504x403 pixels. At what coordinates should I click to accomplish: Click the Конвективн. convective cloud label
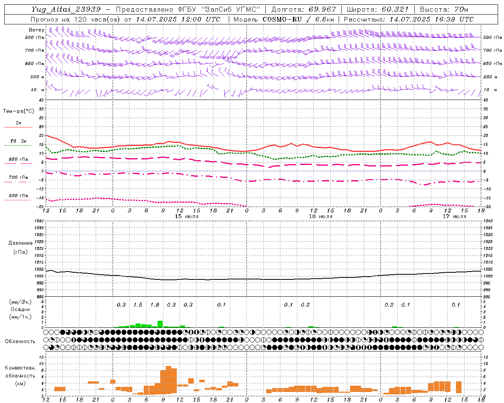click(20, 368)
